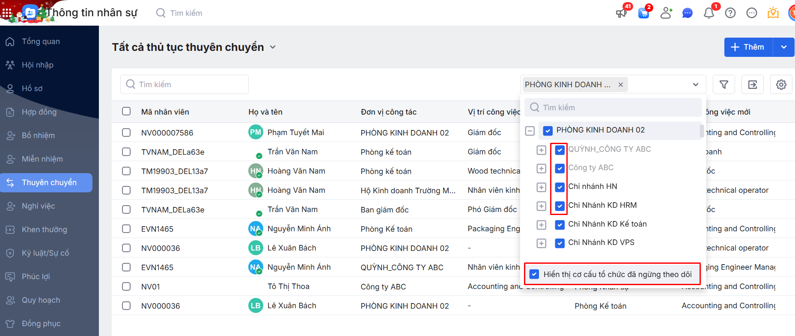Viewport: 795px width, 336px height.
Task: Click the export icon button
Action: [753, 85]
